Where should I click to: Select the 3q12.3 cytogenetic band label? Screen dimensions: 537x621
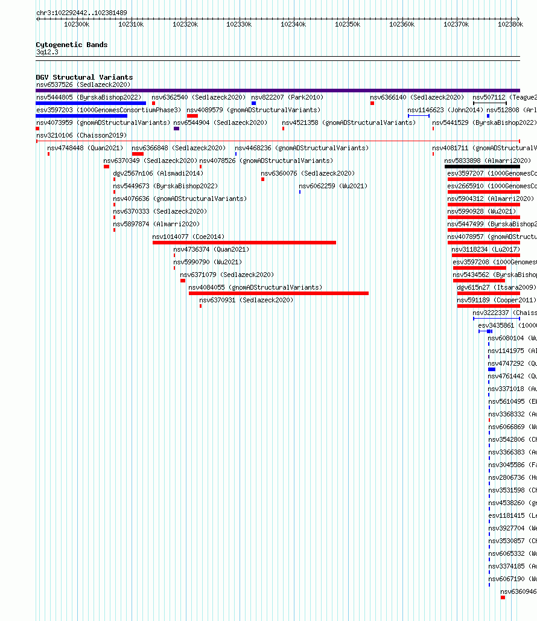(x=47, y=53)
